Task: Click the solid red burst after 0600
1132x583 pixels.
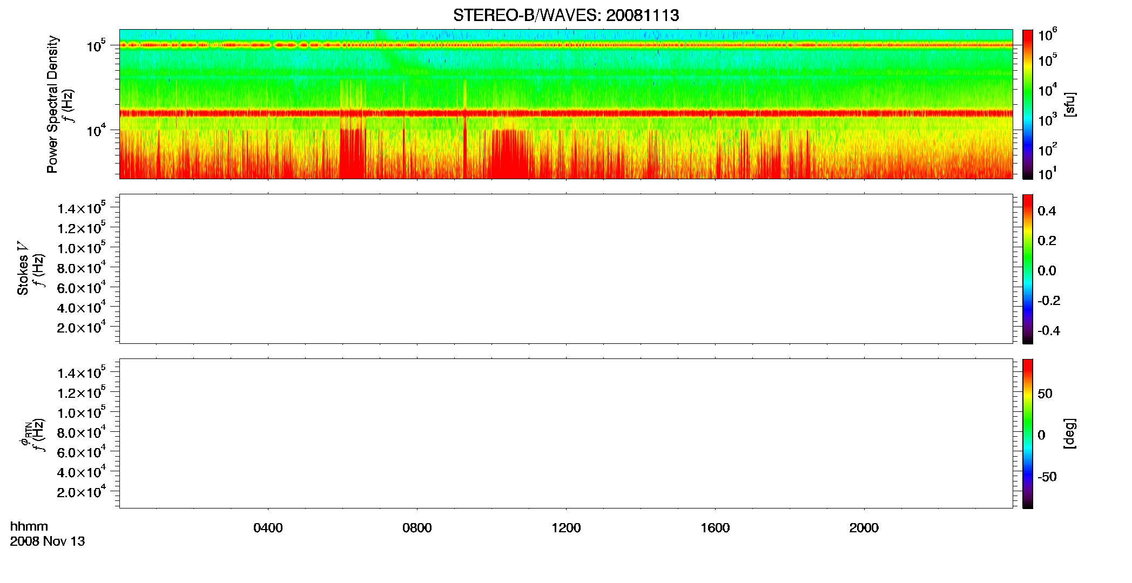Action: pyautogui.click(x=352, y=154)
